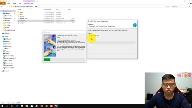Open the recent locations dropdown arrow
Screen dimensions: 192x108
[7, 6]
